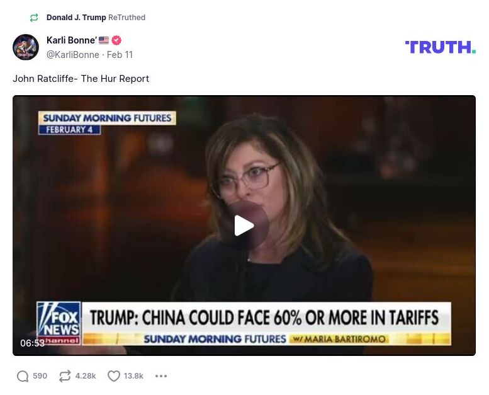
Task: Click the green ReTruthed arrows icon at top
Action: point(34,18)
